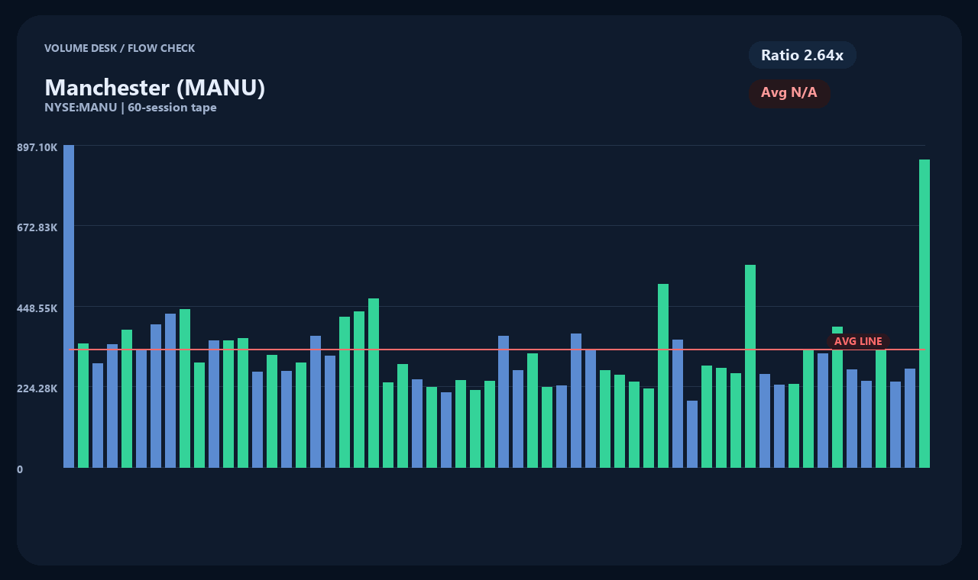Select the tall green last bar
The image size is (978, 580).
[925, 314]
